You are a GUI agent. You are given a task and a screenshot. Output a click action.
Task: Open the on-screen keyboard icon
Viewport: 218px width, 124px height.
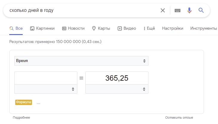(x=178, y=10)
